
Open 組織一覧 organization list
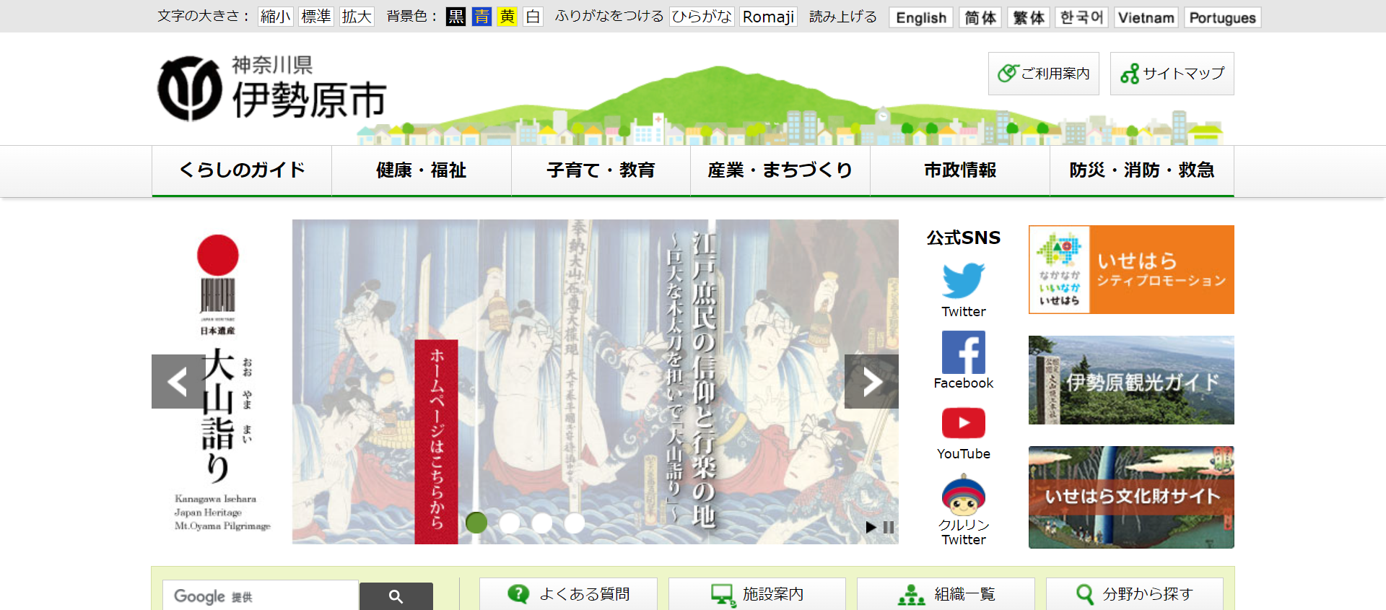point(946,594)
